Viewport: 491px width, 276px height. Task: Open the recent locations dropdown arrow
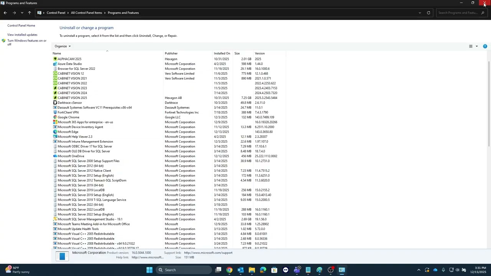(22, 13)
